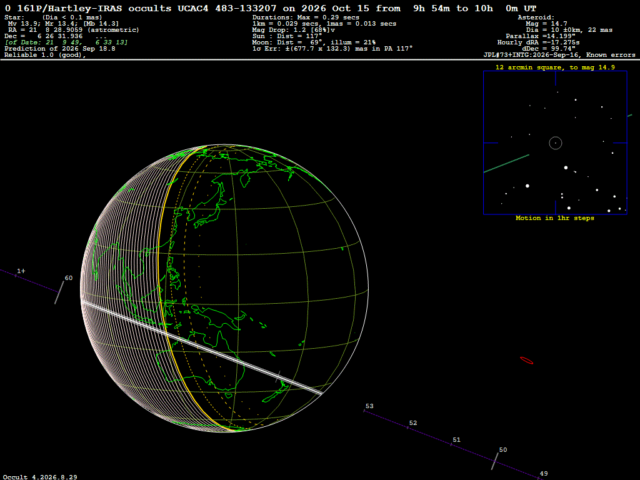This screenshot has height=480, width=640.
Task: Click the 'of Date' green coordinates line
Action: [66, 42]
